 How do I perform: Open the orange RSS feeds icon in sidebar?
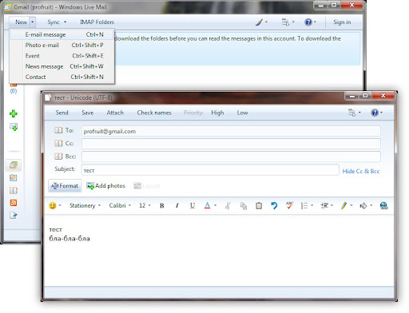14,203
